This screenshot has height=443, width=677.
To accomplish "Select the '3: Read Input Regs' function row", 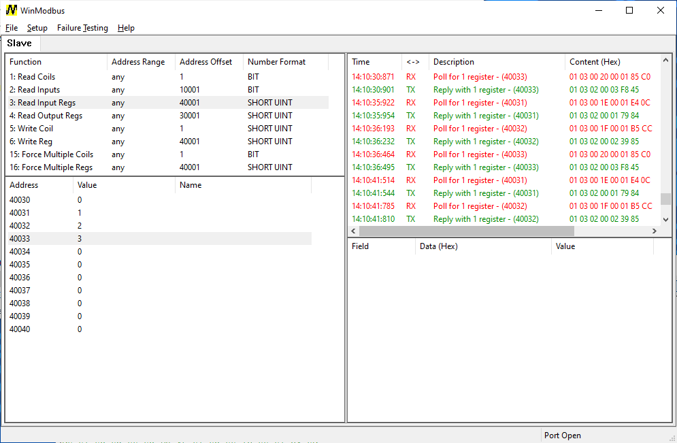I will [x=168, y=103].
